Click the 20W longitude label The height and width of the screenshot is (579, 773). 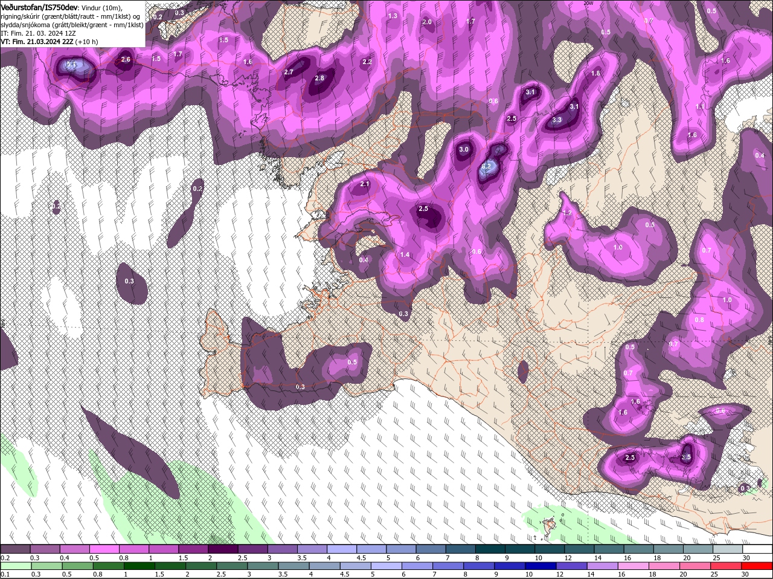tap(589, 2)
